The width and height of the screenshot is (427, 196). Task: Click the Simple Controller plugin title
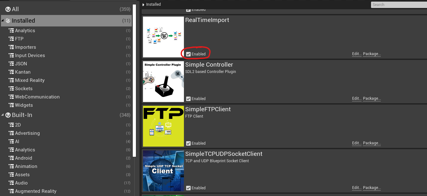pos(209,65)
